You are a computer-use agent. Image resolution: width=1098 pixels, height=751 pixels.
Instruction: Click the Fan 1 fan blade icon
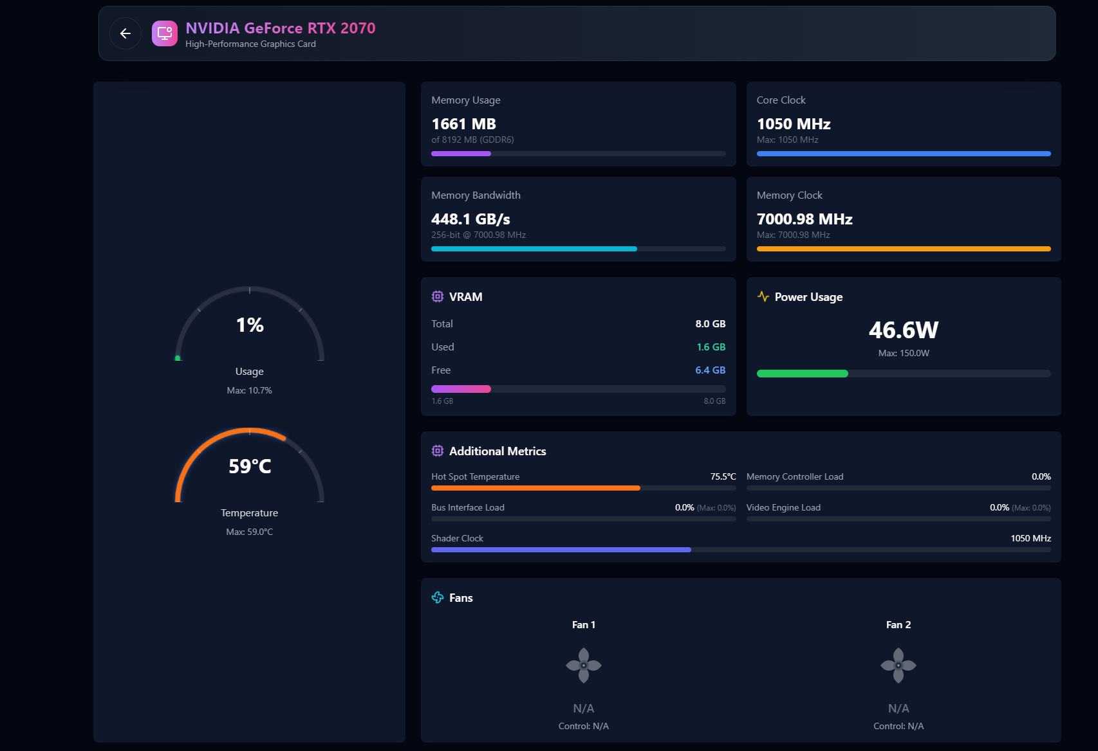point(584,665)
